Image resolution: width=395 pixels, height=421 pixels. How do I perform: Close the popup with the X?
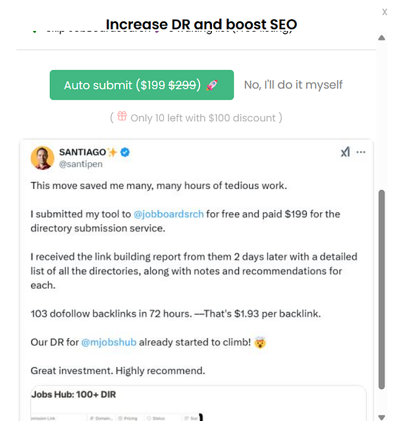pos(384,12)
